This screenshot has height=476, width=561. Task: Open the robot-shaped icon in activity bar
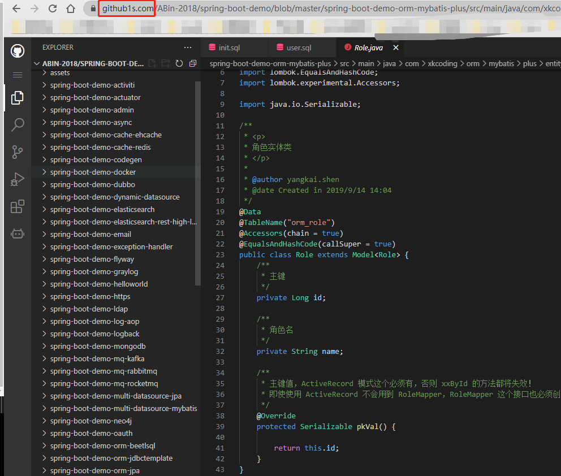18,233
